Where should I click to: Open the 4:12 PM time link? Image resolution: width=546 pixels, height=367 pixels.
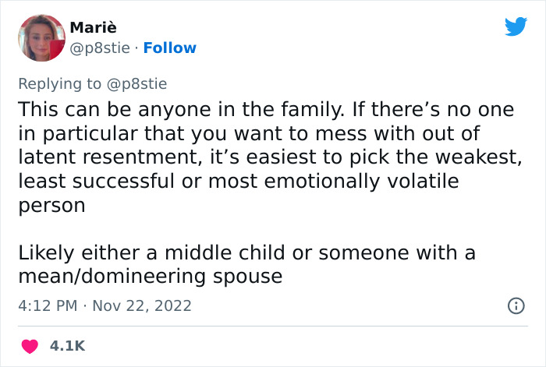click(48, 305)
